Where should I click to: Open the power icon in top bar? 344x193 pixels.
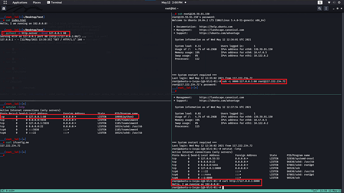click(339, 2)
